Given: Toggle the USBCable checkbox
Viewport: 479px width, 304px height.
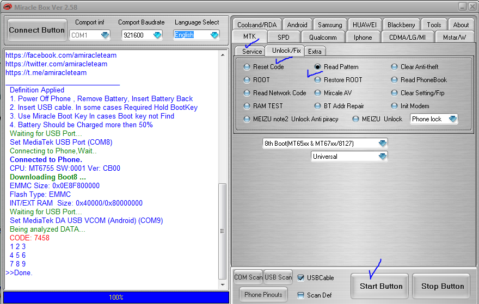Looking at the screenshot, I should tap(300, 278).
